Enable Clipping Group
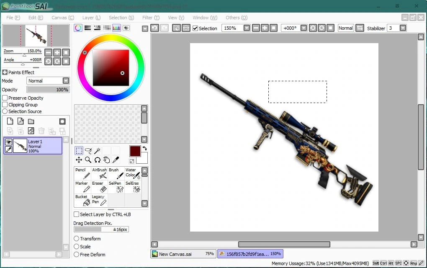Screen dimensions: 427x268 5,105
